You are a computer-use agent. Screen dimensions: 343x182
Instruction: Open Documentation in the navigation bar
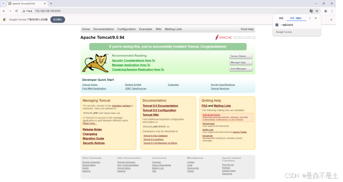(104, 29)
